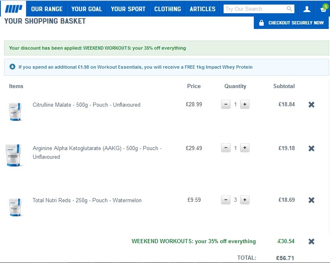330x263 pixels.
Task: Decrease Citrulline Malate quantity
Action: (x=226, y=105)
